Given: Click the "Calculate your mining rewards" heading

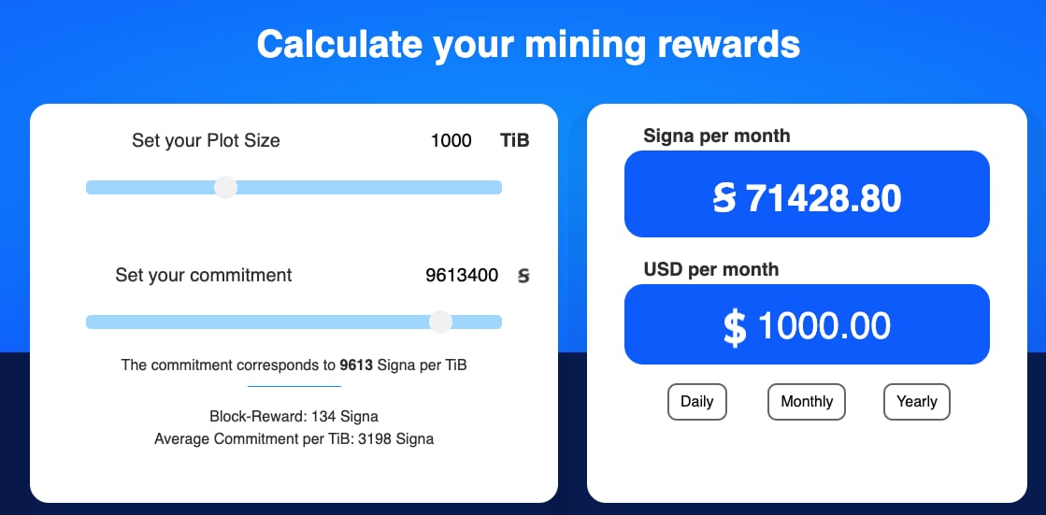Looking at the screenshot, I should (x=528, y=44).
